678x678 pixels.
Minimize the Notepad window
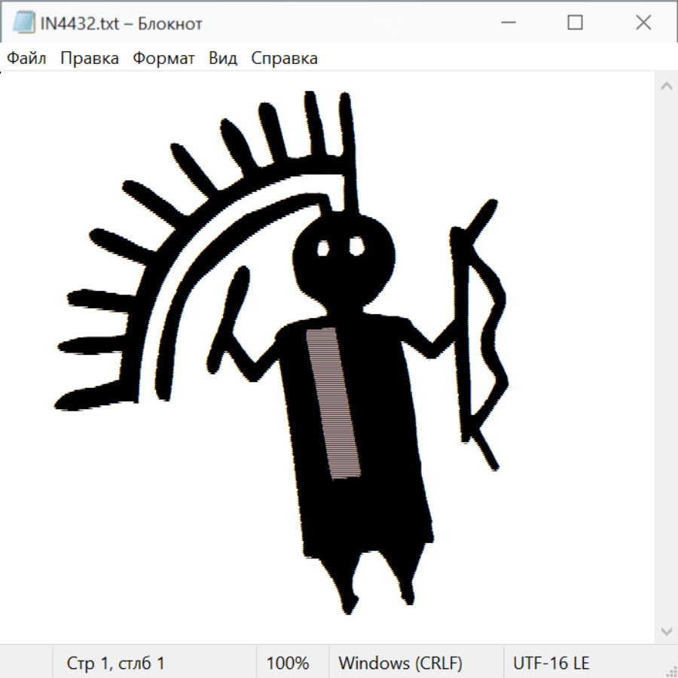click(x=506, y=23)
